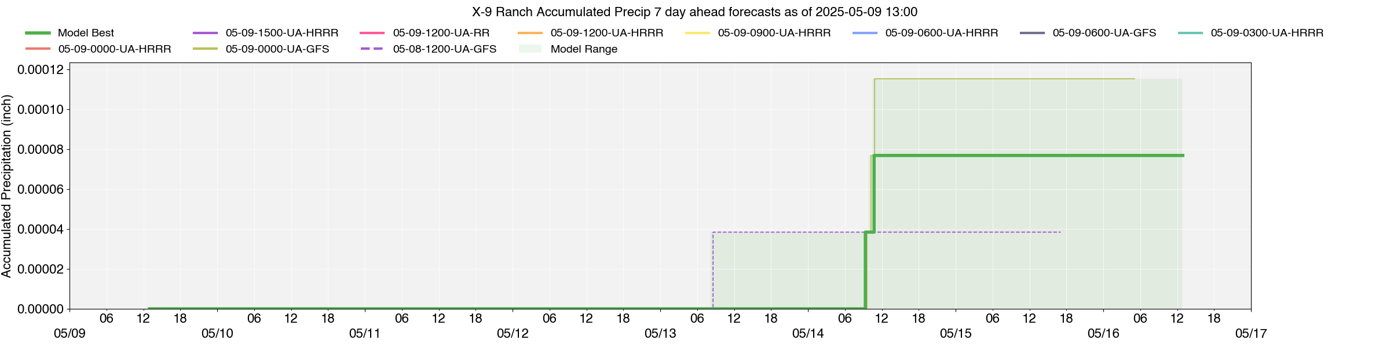
Task: Click the thick green Model Best plateau line
Action: point(1029,156)
